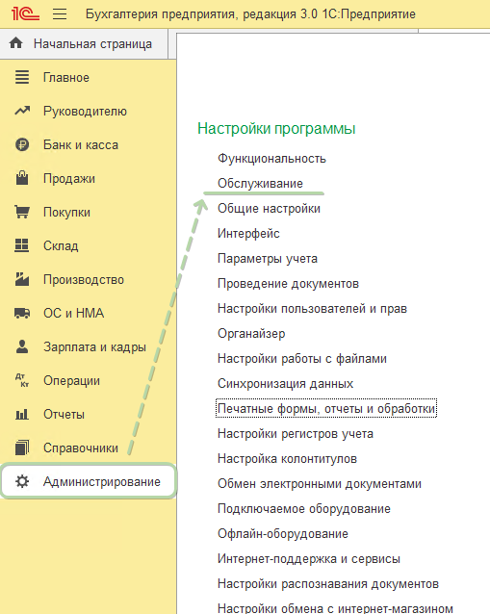This screenshot has width=490, height=614.
Task: Open Подключаемое оборудование
Action: pos(304,509)
